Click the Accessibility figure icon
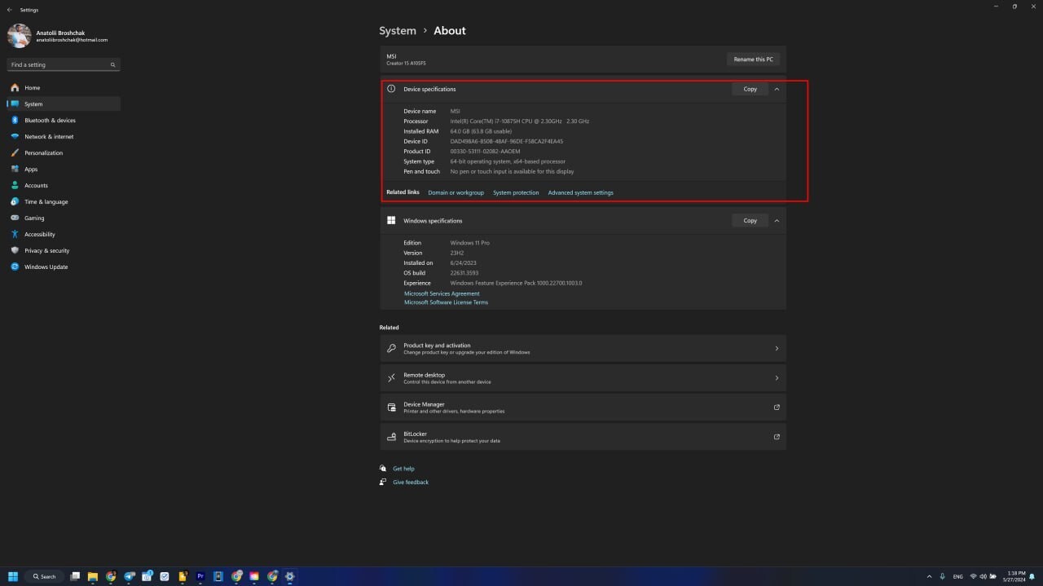This screenshot has width=1043, height=586. 15,234
